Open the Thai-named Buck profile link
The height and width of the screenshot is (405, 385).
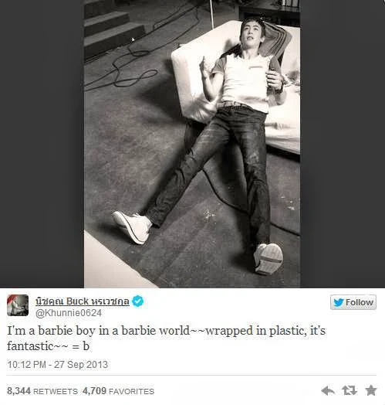click(83, 301)
